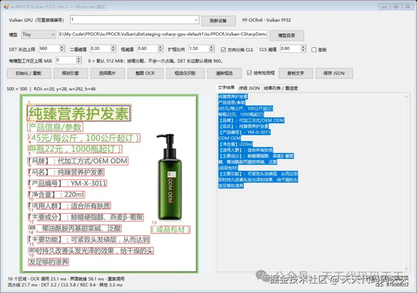Open the Vulkan GPU device dropdown

(x=196, y=20)
